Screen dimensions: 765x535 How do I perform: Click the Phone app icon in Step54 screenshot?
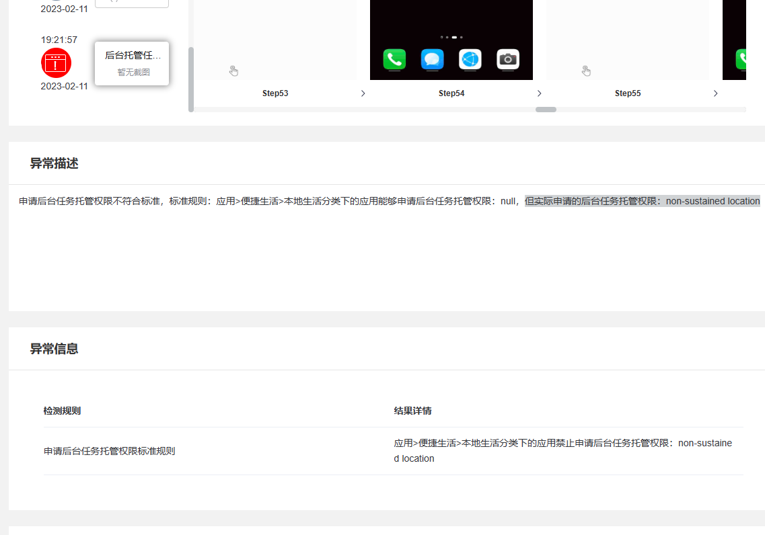coord(394,59)
